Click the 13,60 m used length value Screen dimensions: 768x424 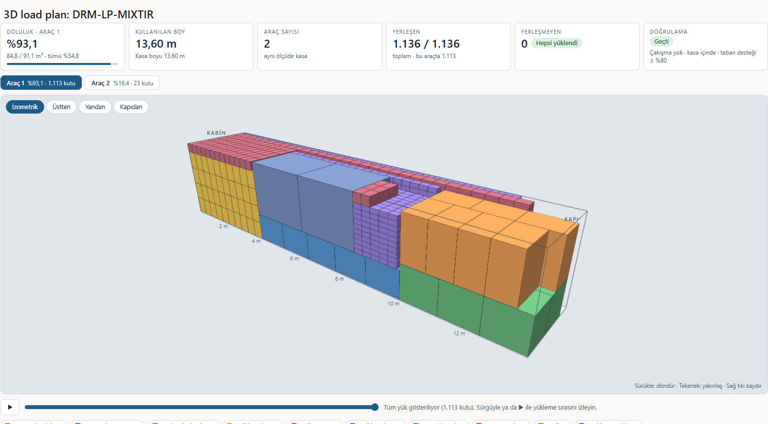coord(156,44)
